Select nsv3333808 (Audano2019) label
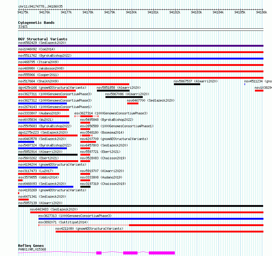The width and height of the screenshot is (272, 256). coord(101,177)
